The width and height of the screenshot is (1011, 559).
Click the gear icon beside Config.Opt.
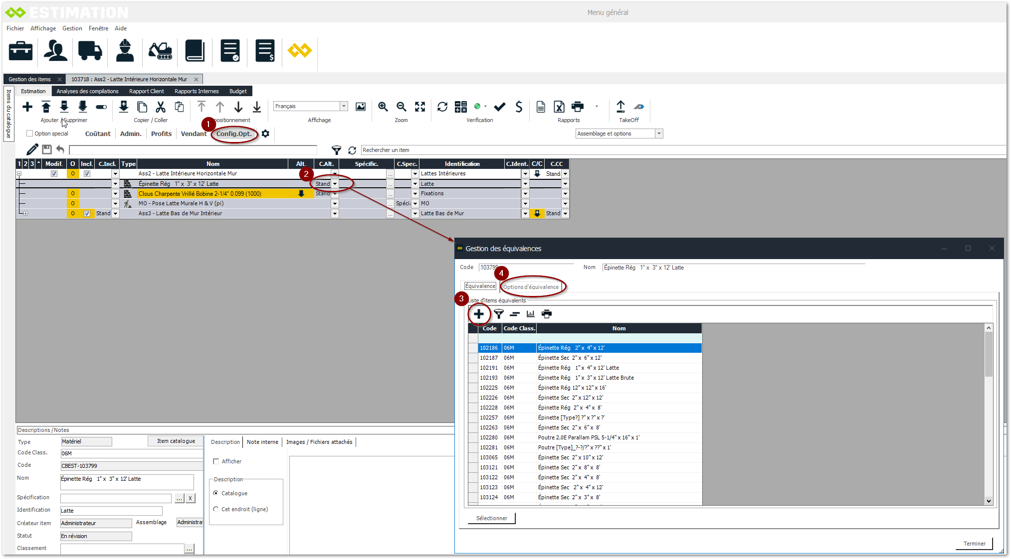tap(265, 134)
